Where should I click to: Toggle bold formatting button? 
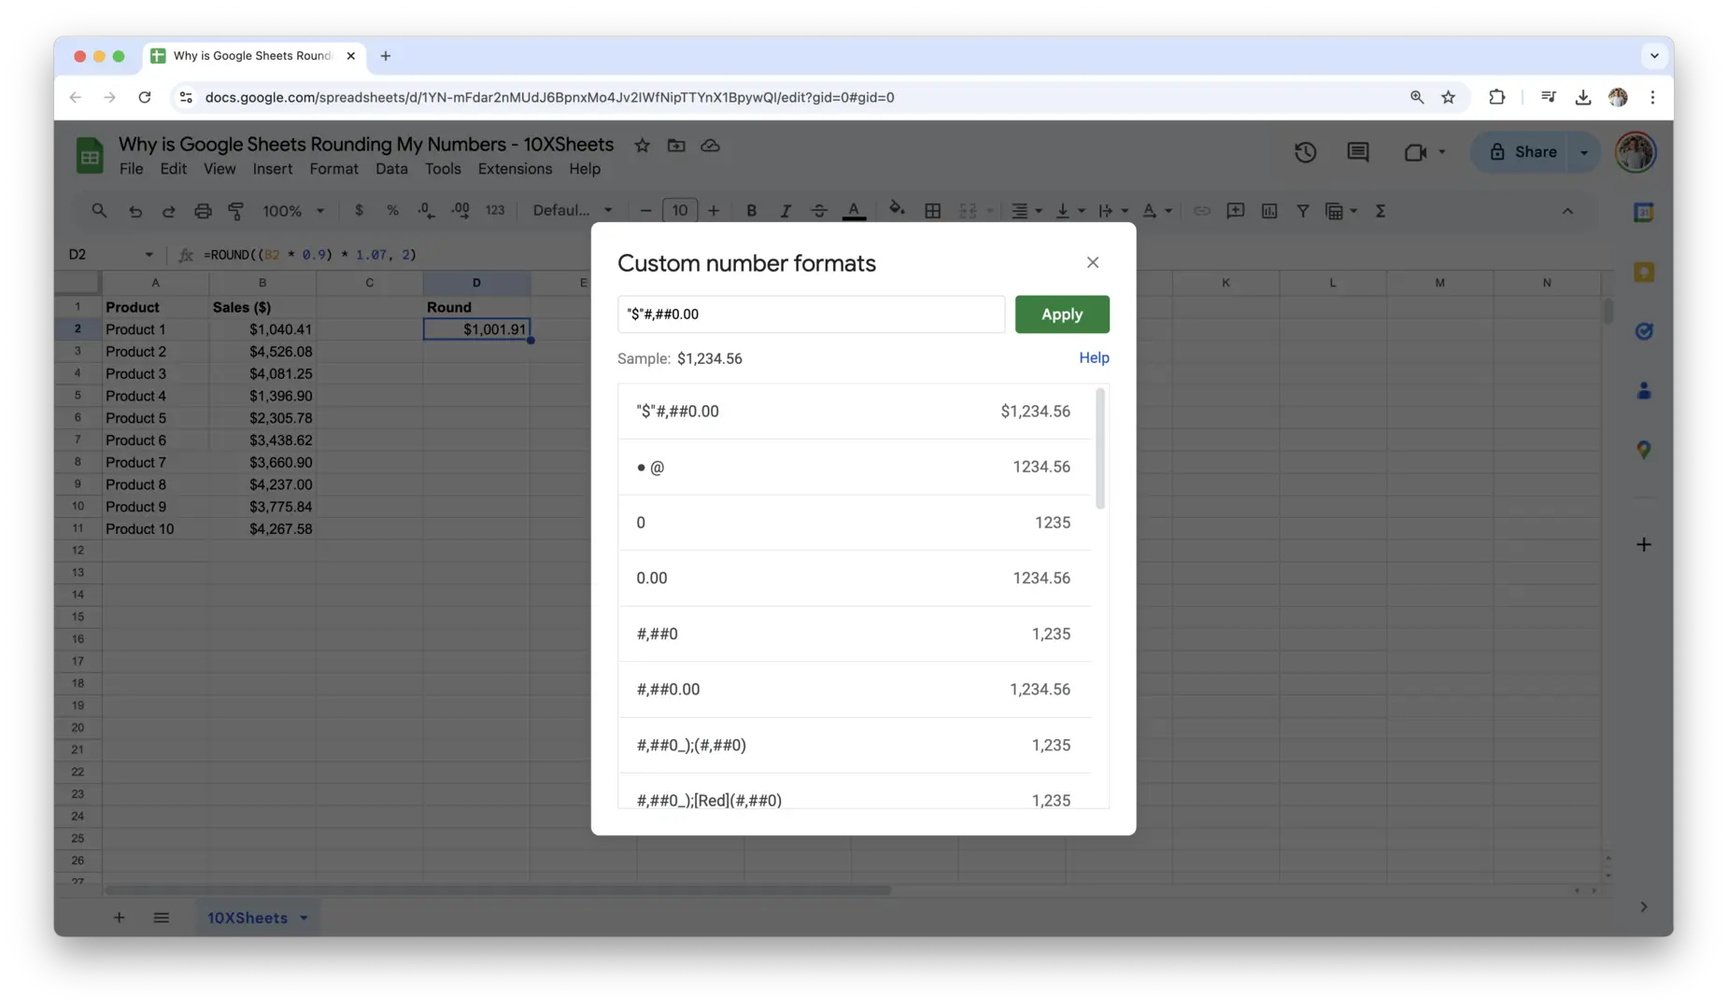751,211
